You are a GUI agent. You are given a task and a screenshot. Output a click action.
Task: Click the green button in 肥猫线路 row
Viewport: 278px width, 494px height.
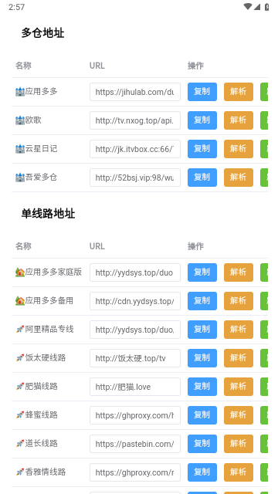pyautogui.click(x=264, y=387)
